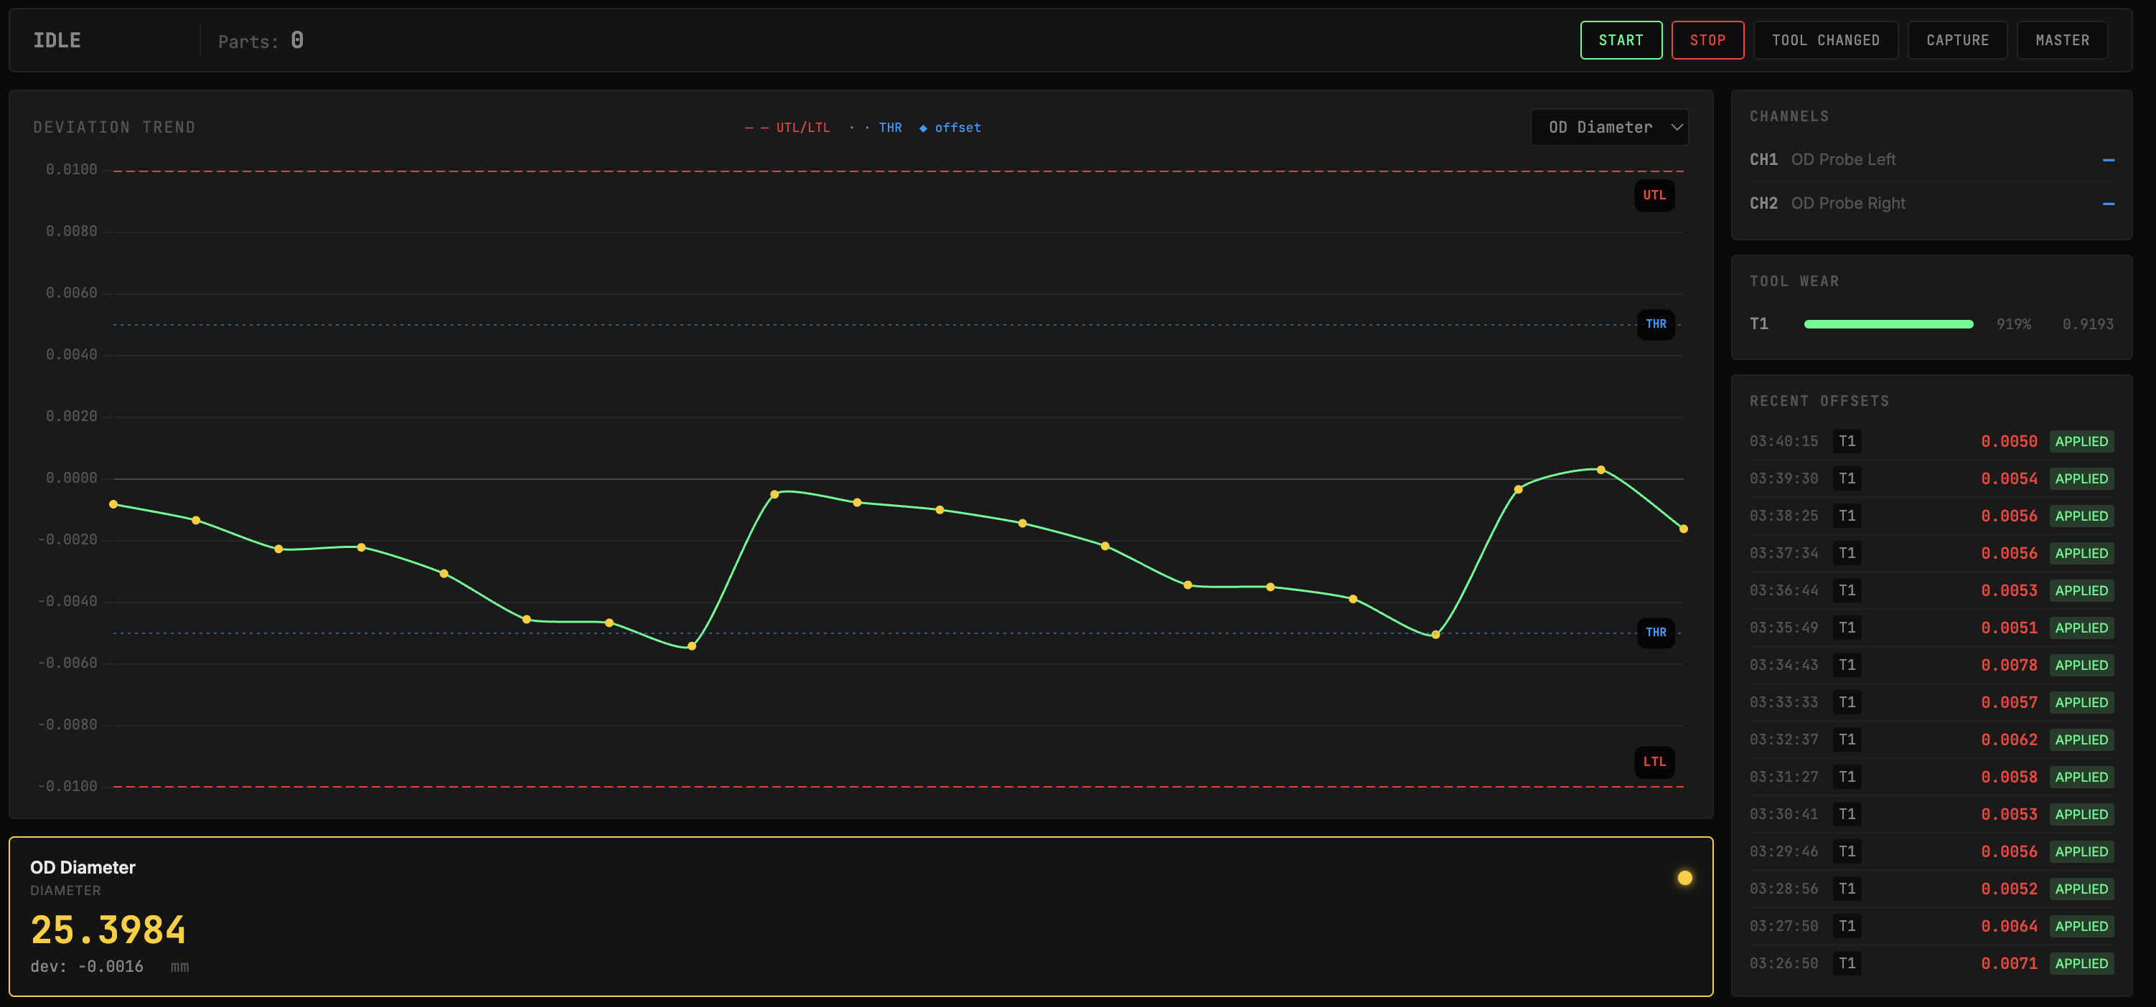This screenshot has width=2156, height=1007.
Task: Click CH1 OD Probe Left status indicator
Action: (2107, 160)
